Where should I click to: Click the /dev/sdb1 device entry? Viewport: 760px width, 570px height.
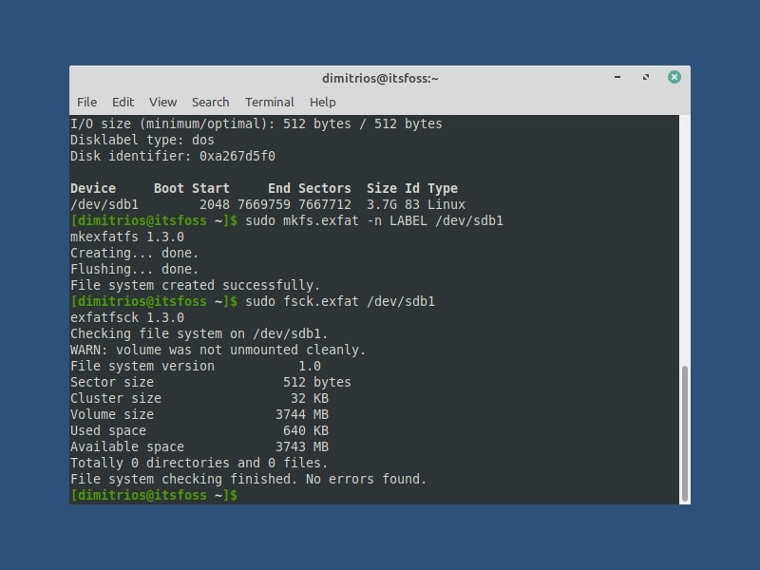(100, 204)
